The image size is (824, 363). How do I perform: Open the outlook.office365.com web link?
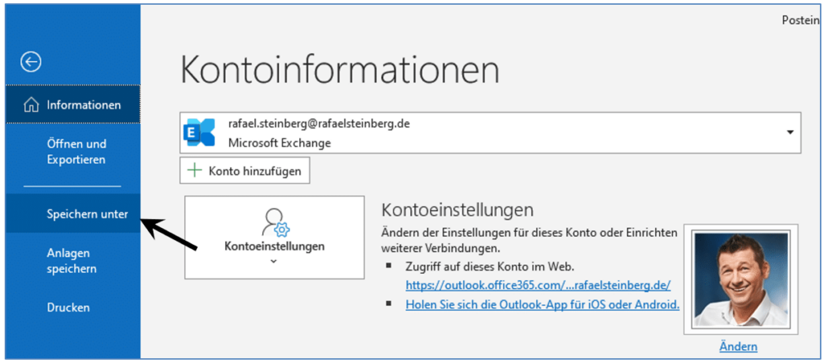pyautogui.click(x=538, y=285)
